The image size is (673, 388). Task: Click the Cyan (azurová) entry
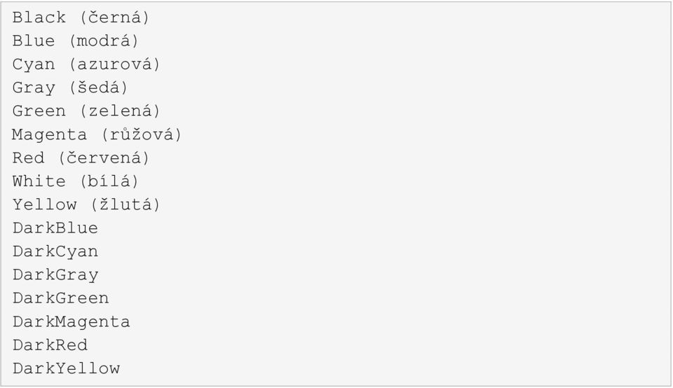pos(86,64)
